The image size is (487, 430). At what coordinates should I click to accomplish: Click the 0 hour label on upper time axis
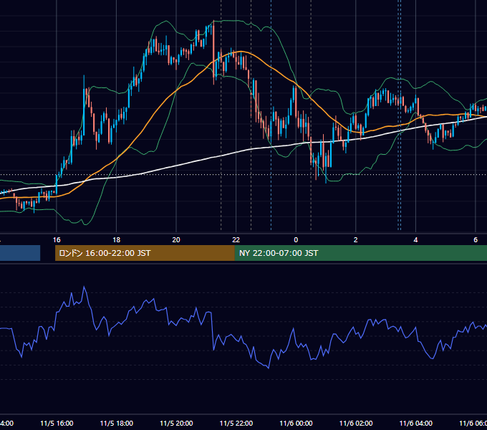[x=296, y=240]
